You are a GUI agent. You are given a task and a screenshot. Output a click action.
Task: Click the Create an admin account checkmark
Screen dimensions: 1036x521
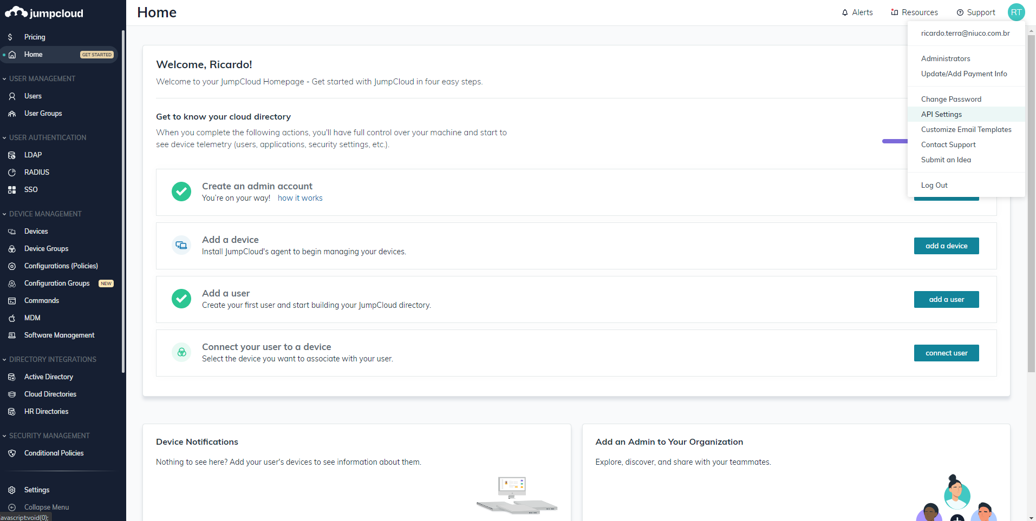[181, 192]
